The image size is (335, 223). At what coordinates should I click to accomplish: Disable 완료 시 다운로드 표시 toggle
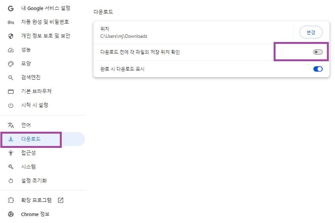[318, 69]
